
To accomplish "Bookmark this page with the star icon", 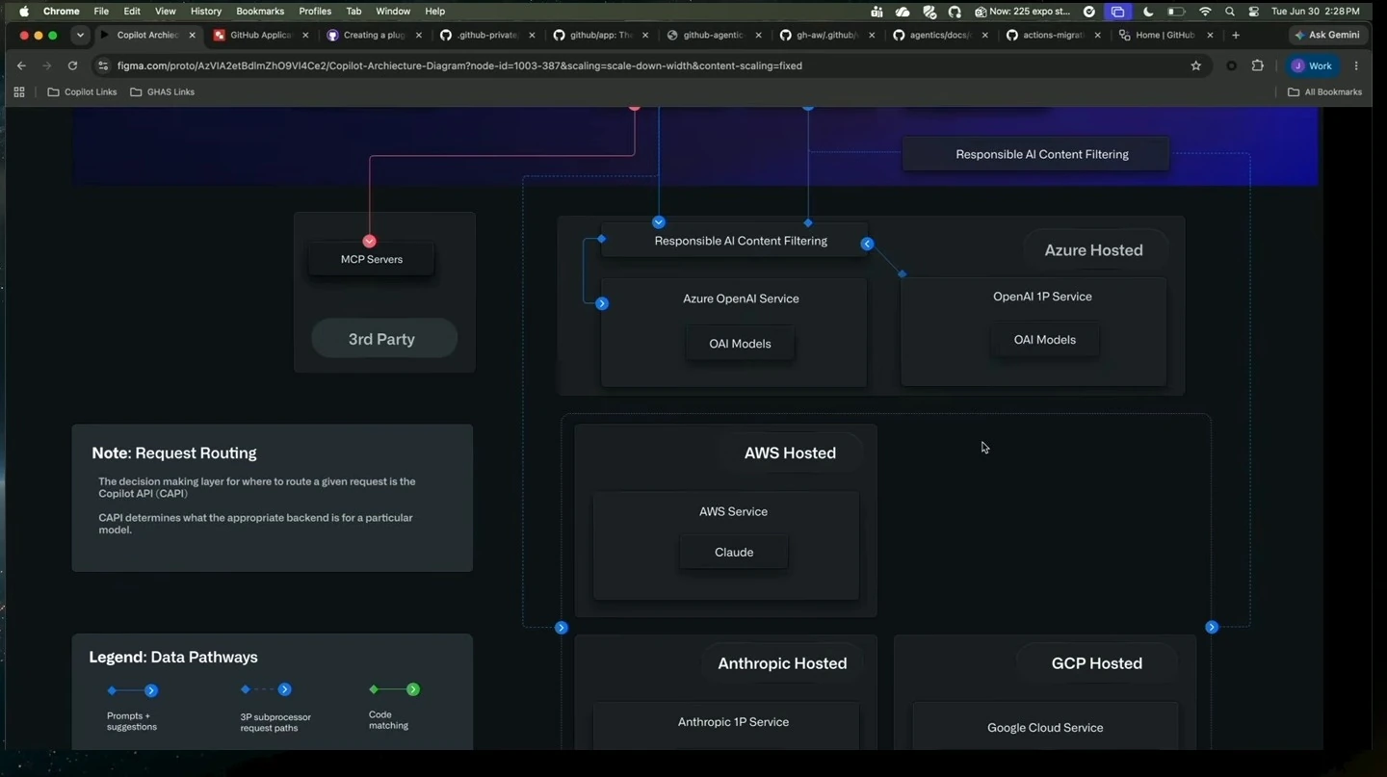I will (1196, 65).
